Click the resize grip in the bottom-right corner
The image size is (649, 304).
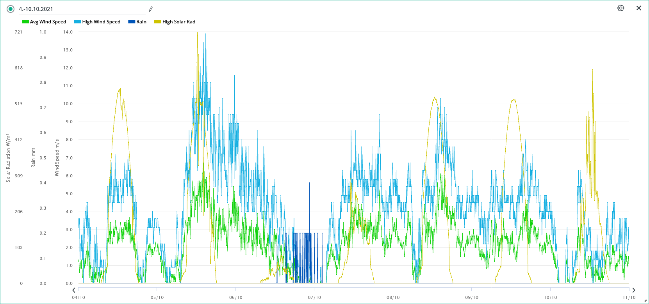(645, 300)
